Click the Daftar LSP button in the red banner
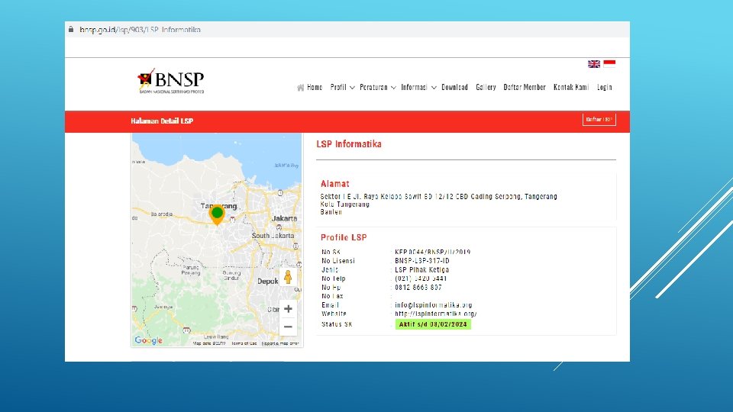This screenshot has height=412, width=733. pyautogui.click(x=599, y=120)
